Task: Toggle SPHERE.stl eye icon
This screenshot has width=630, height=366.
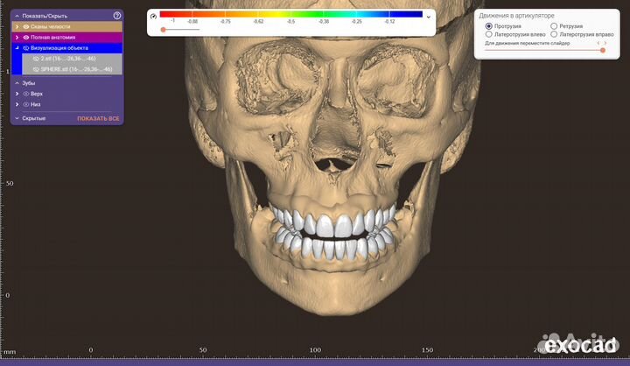Action: pos(36,68)
